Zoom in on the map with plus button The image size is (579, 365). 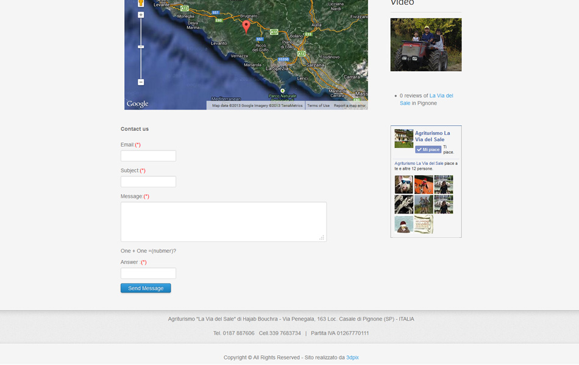point(141,15)
